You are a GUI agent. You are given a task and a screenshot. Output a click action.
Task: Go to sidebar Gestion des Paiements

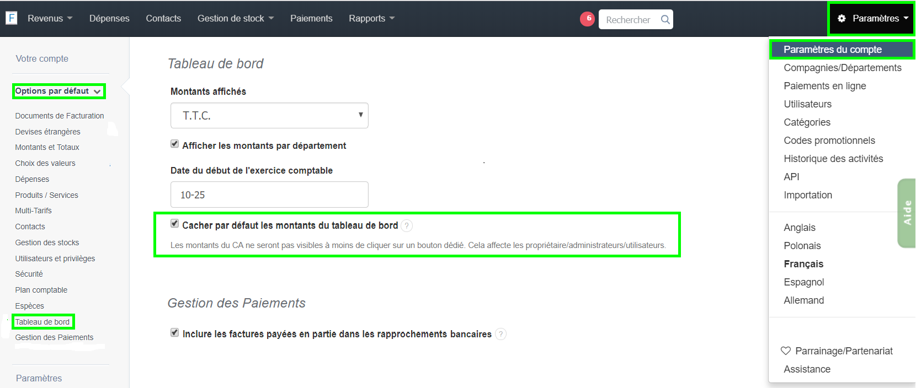click(x=54, y=337)
